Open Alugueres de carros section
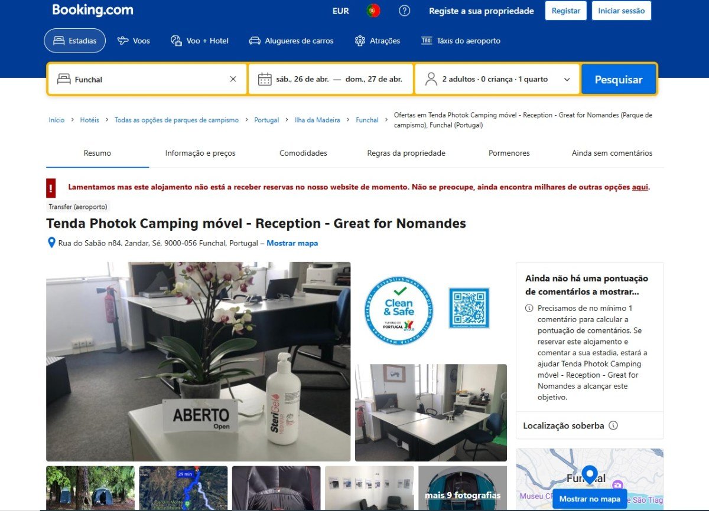The image size is (709, 511). coord(291,41)
